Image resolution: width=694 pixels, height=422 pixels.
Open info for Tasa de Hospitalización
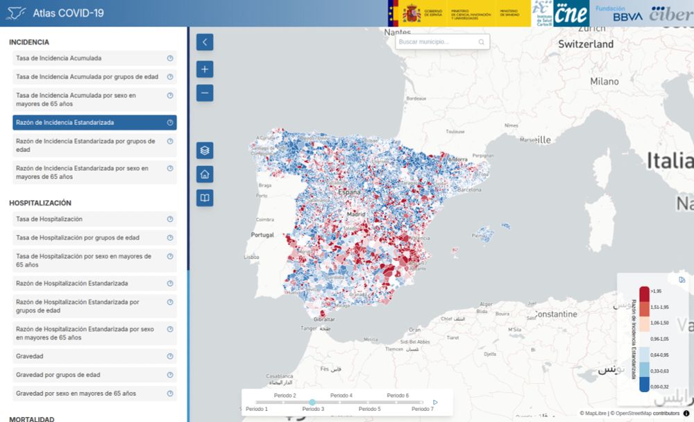tap(170, 219)
